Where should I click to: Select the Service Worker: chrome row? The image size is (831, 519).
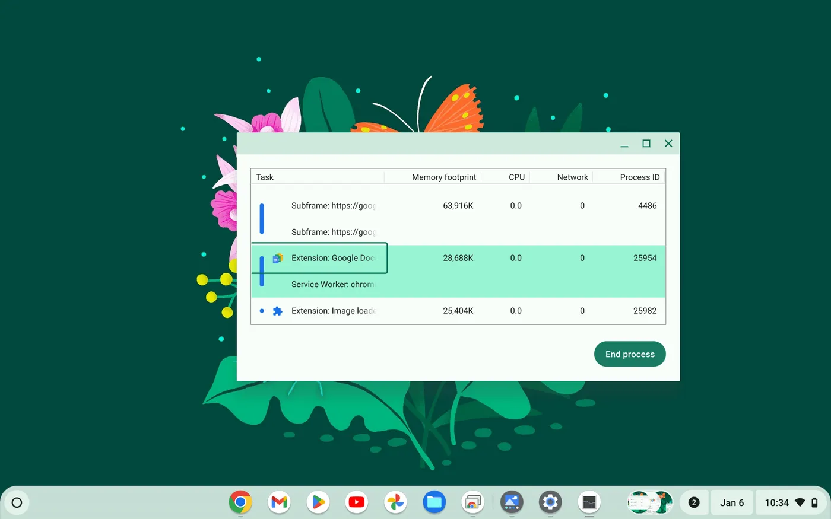[458, 284]
